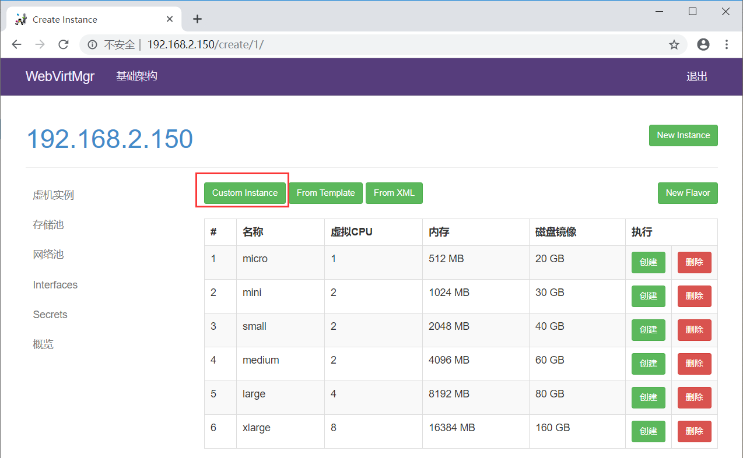Delete the large flavor

(695, 397)
